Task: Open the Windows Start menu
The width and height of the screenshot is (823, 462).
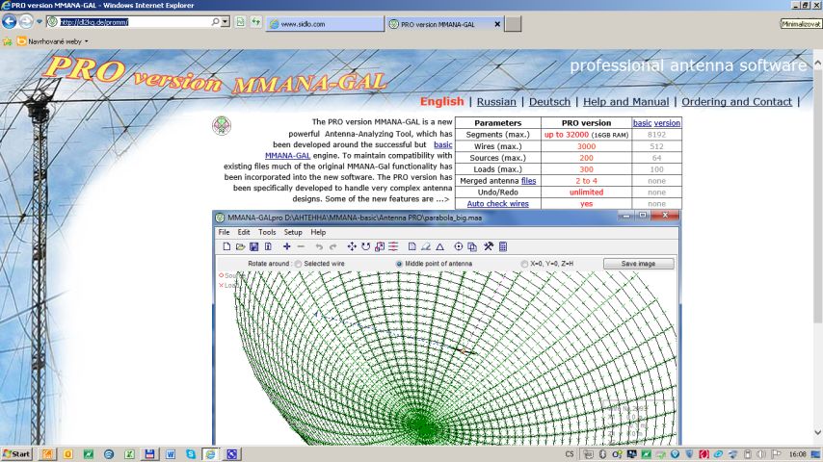Action: (16, 453)
